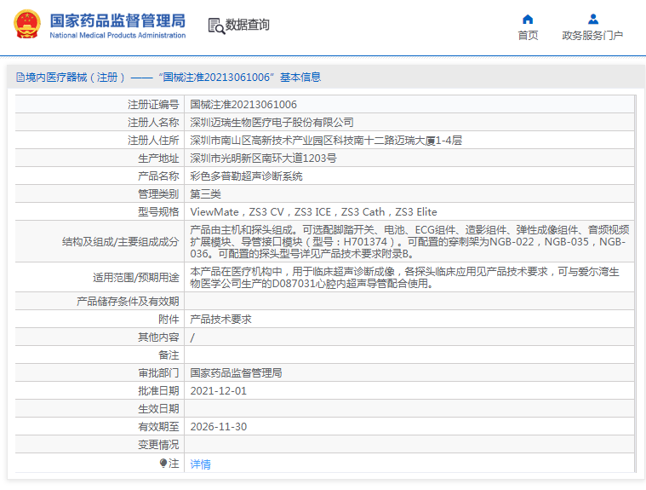Click the 注册人名称 row label
Screen dimensions: 646x490
coord(153,123)
